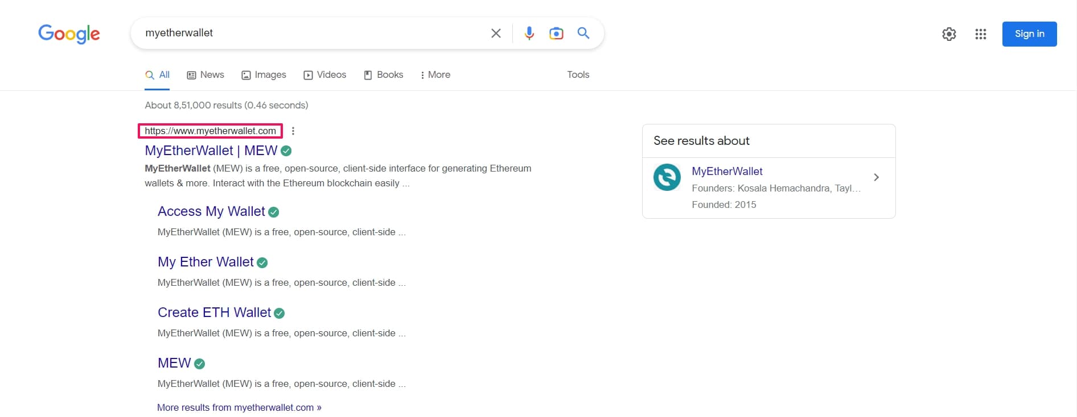Screen dimensions: 1077x417
Task: Open search by image camera icon
Action: click(x=556, y=34)
